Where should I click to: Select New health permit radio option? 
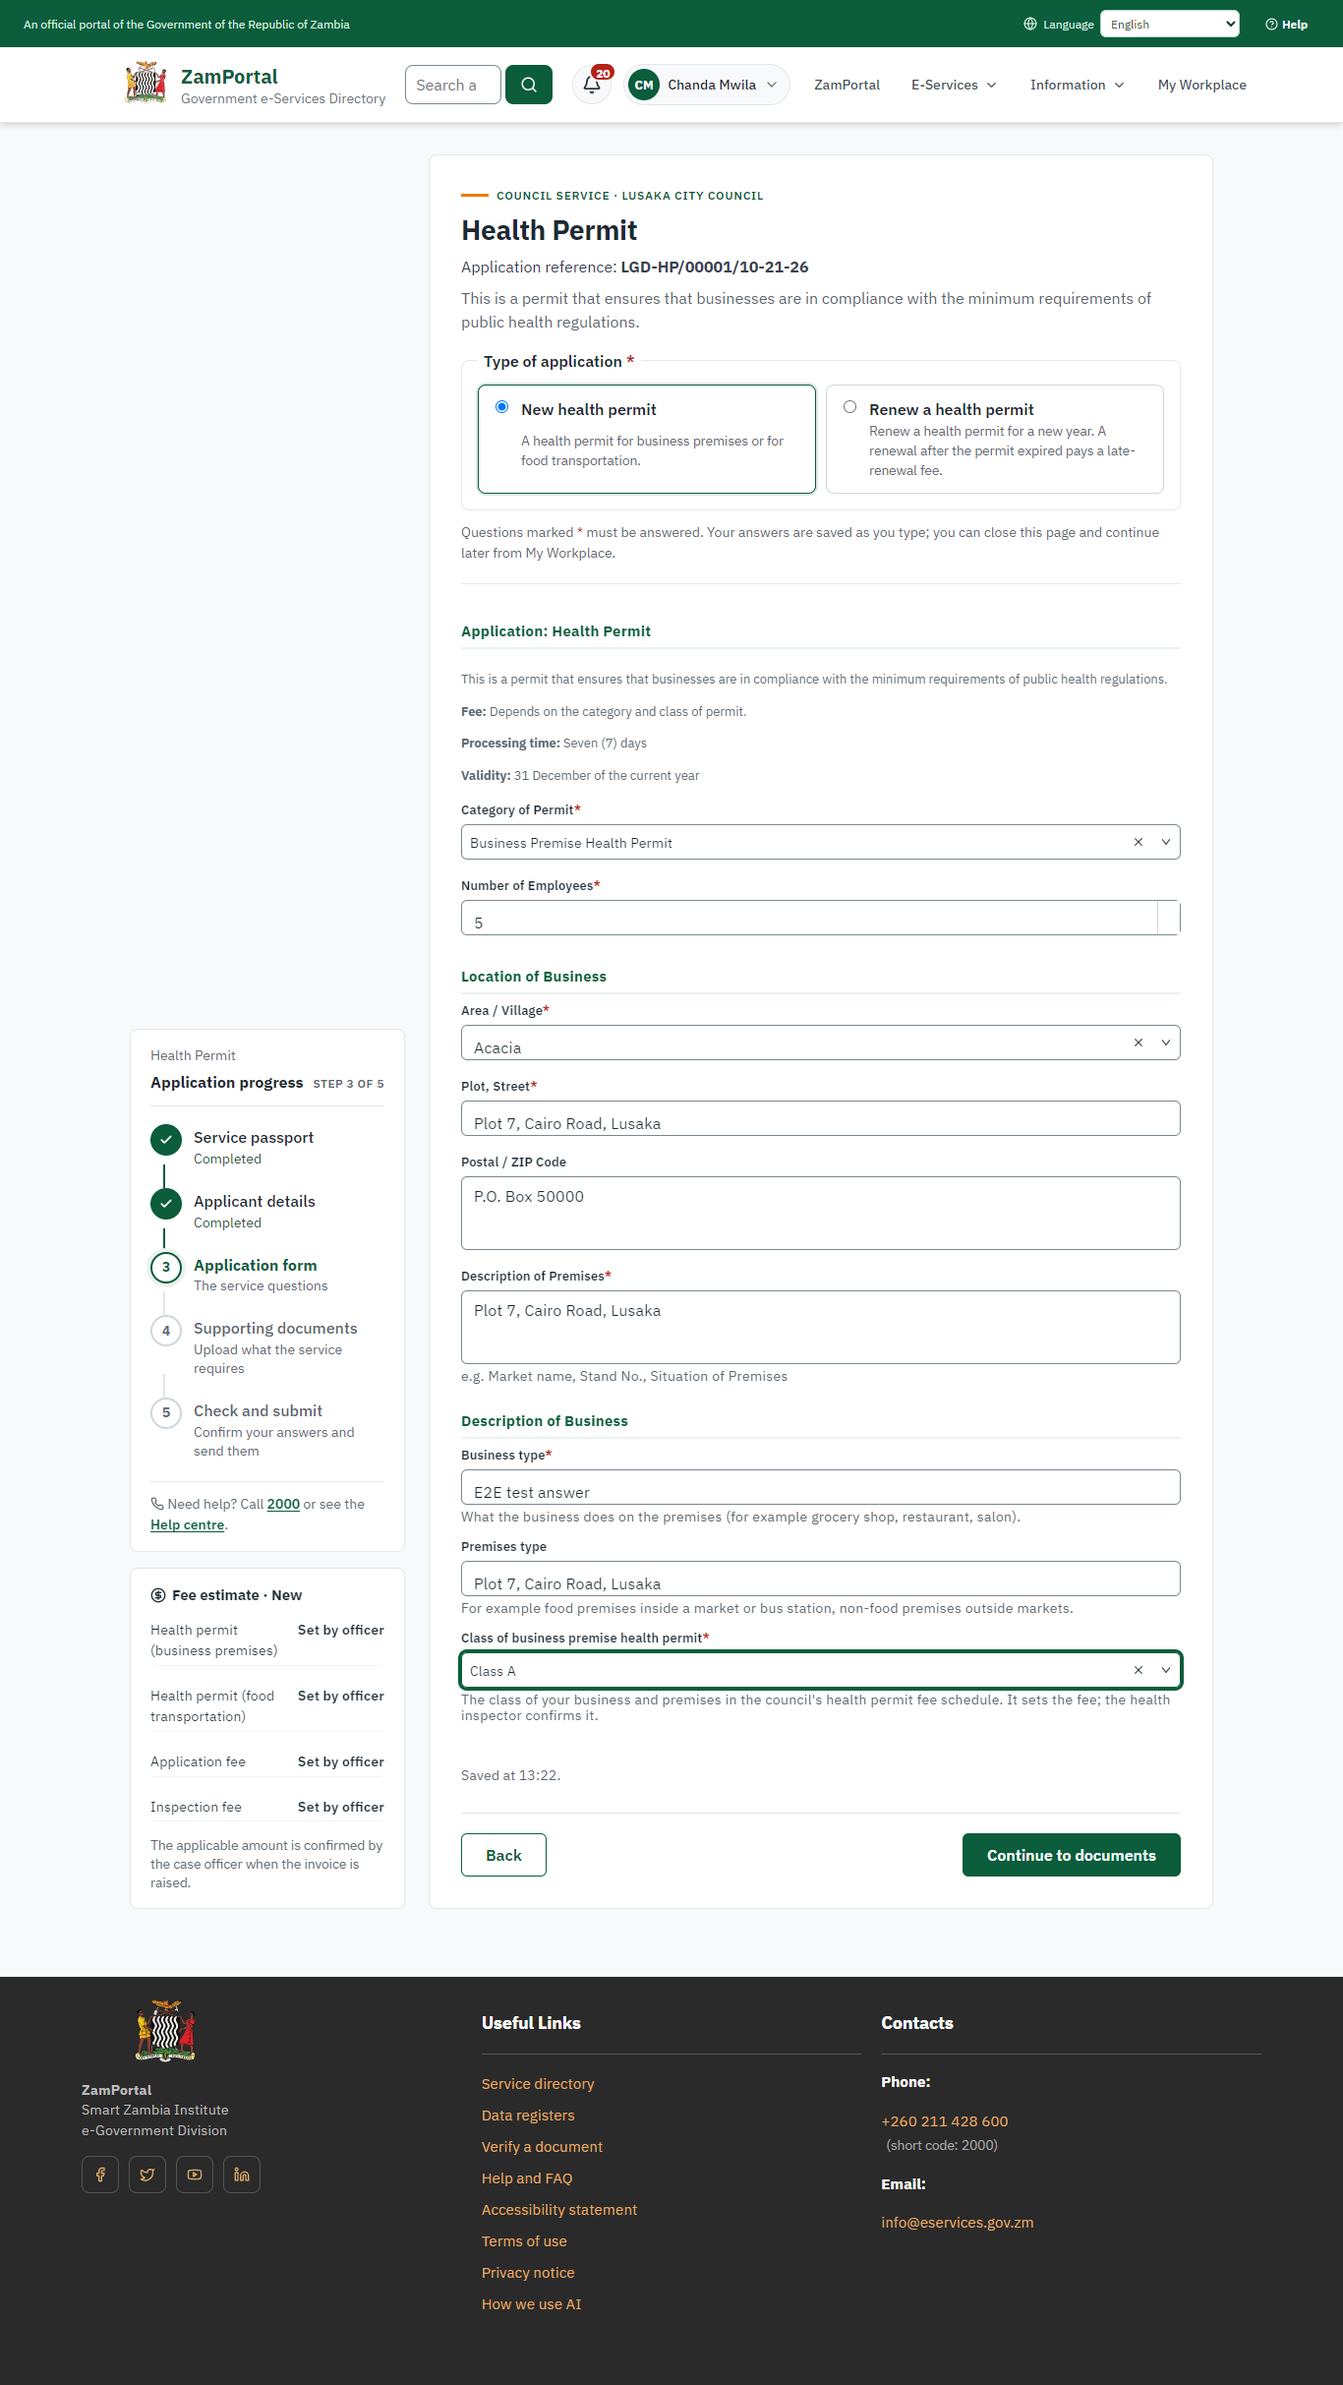point(502,407)
